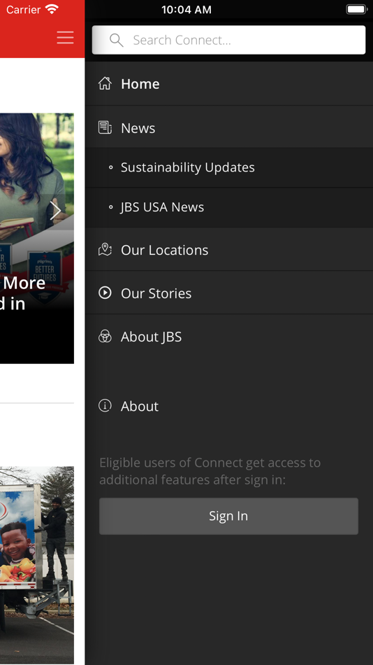Click the About info icon
The width and height of the screenshot is (373, 665).
coord(105,406)
